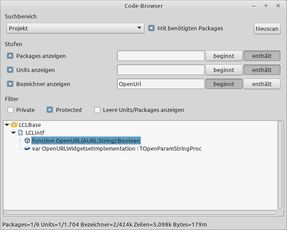Click 'enthält' button in Bezeichner row

(x=261, y=84)
